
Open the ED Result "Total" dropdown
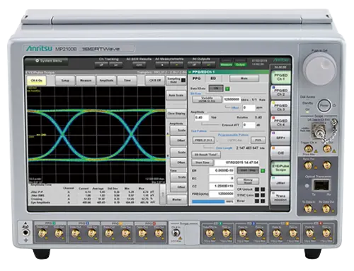[x=206, y=155]
